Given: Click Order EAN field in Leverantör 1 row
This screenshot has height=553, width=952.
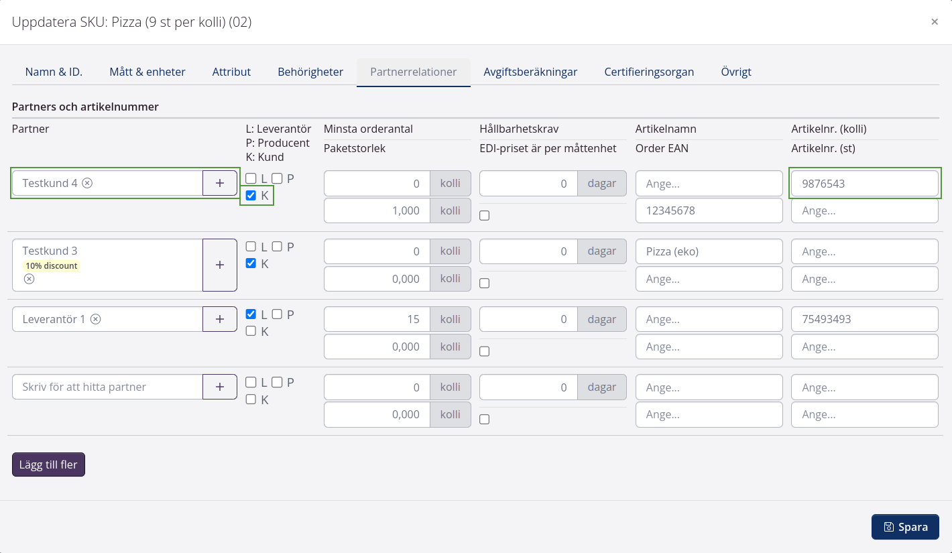Looking at the screenshot, I should (709, 347).
